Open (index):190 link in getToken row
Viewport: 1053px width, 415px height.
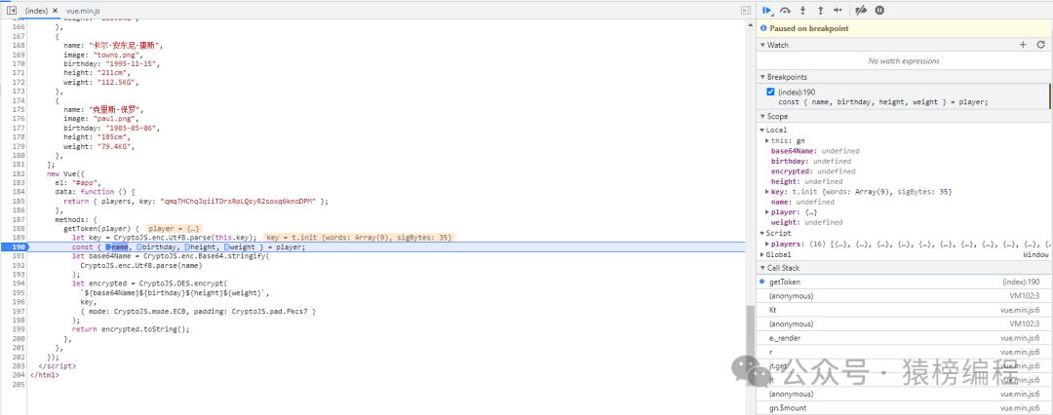click(1021, 283)
